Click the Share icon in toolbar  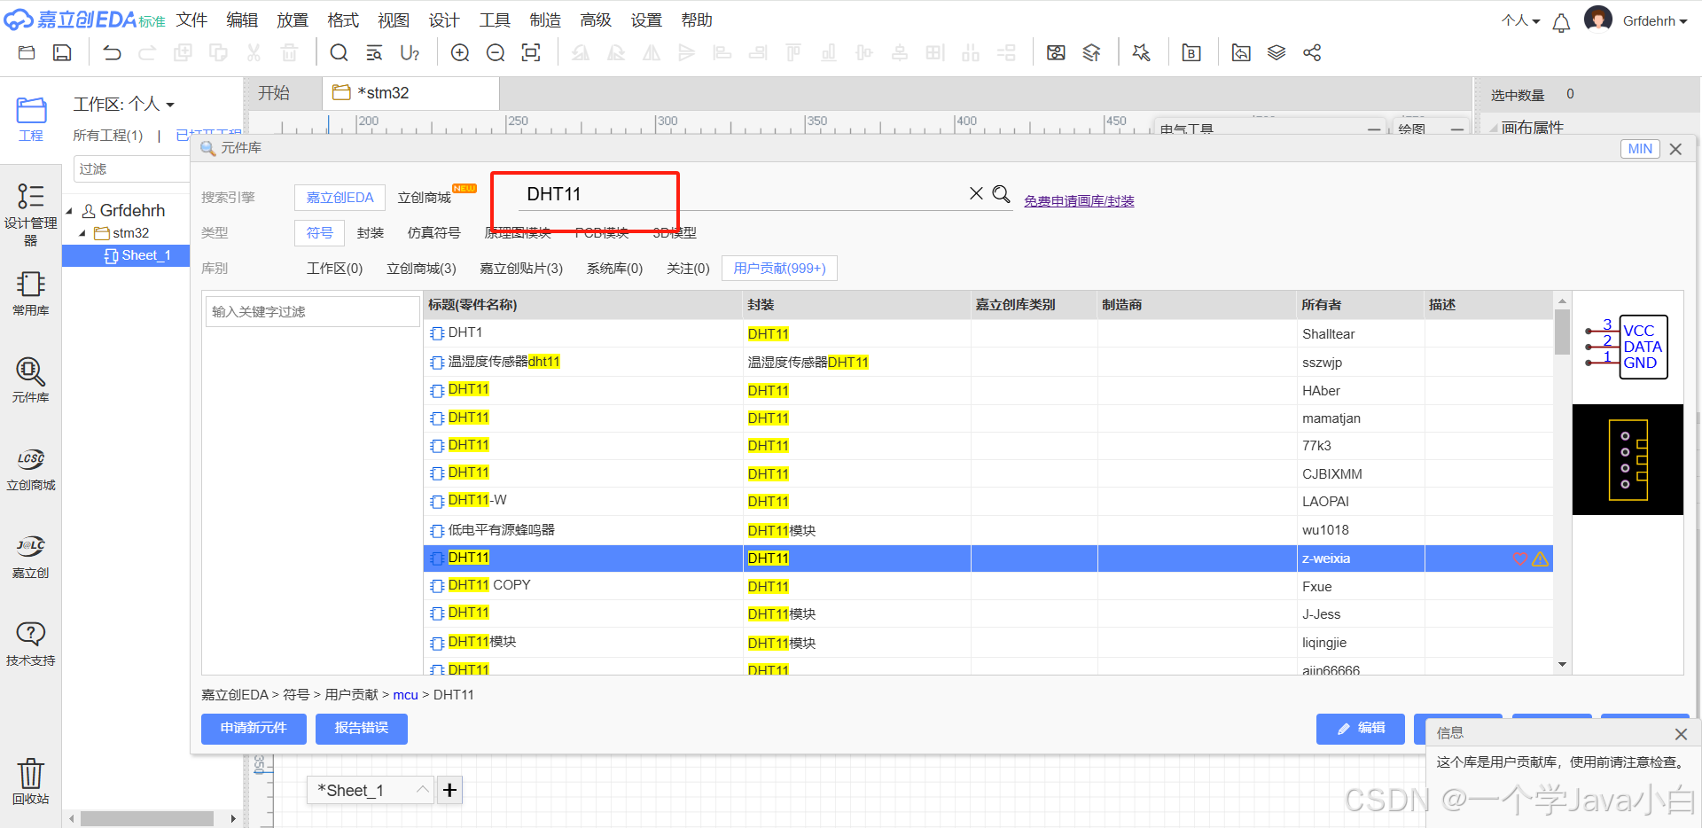click(1312, 53)
